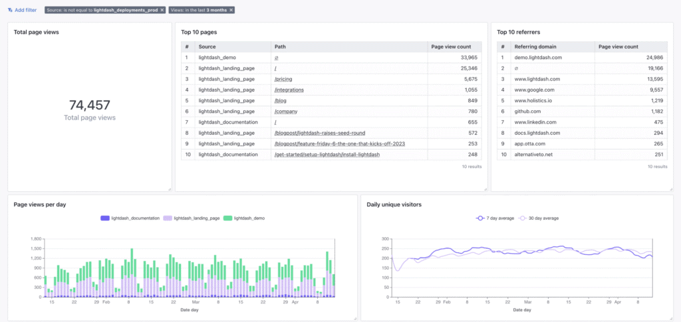Open the /integrations path link
681x322 pixels.
point(289,90)
